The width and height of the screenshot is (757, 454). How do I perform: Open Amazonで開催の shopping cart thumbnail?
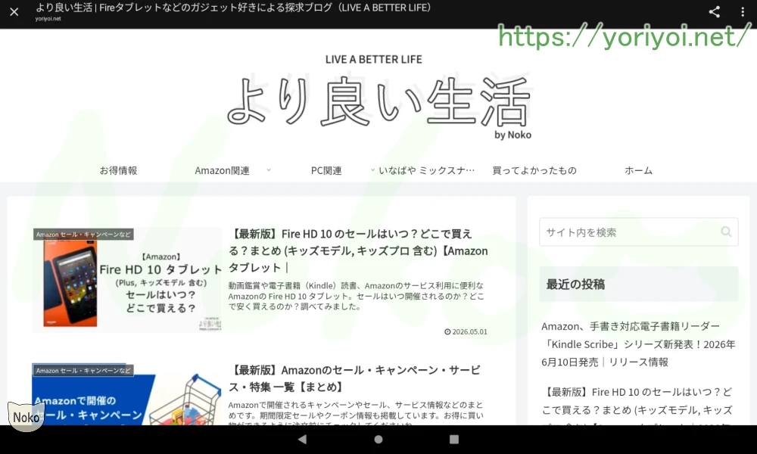tap(127, 394)
